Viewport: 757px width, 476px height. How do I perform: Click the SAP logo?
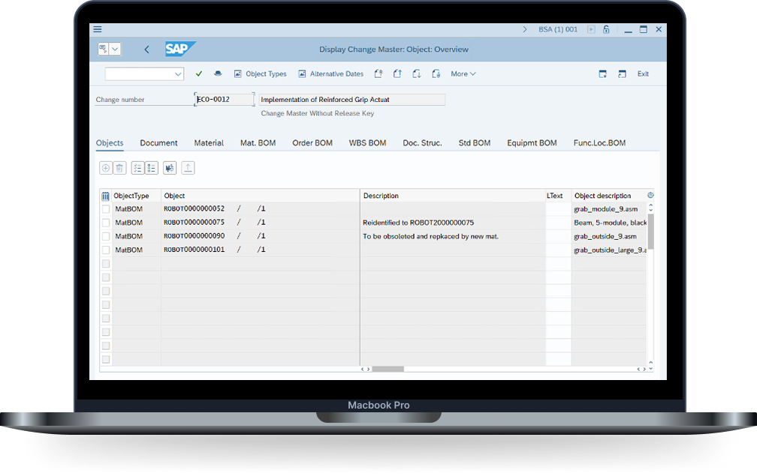[x=179, y=49]
